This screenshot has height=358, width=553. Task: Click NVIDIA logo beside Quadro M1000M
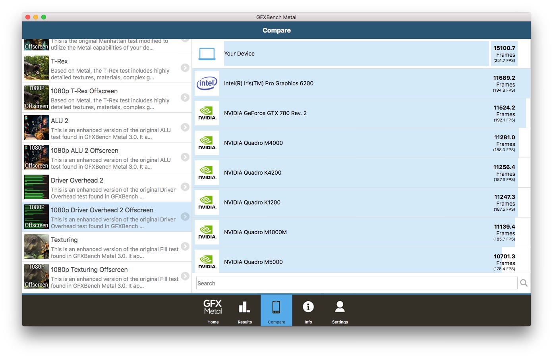tap(207, 232)
